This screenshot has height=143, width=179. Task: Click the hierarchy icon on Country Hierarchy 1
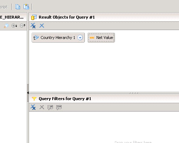(36, 38)
